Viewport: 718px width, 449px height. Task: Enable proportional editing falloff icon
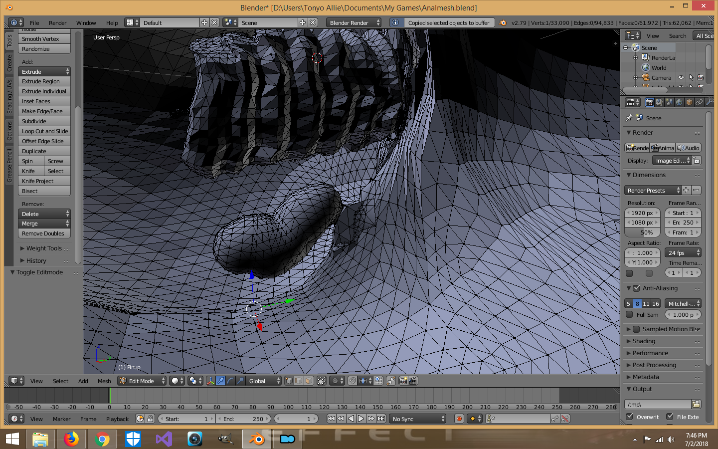click(335, 381)
